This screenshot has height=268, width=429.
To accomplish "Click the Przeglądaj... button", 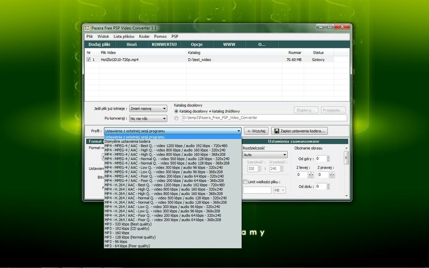I will pyautogui.click(x=333, y=110).
